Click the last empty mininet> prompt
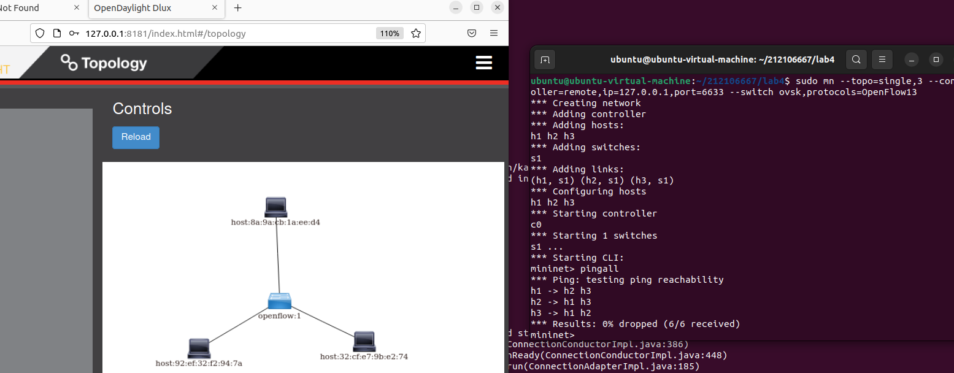The width and height of the screenshot is (954, 373). [552, 335]
